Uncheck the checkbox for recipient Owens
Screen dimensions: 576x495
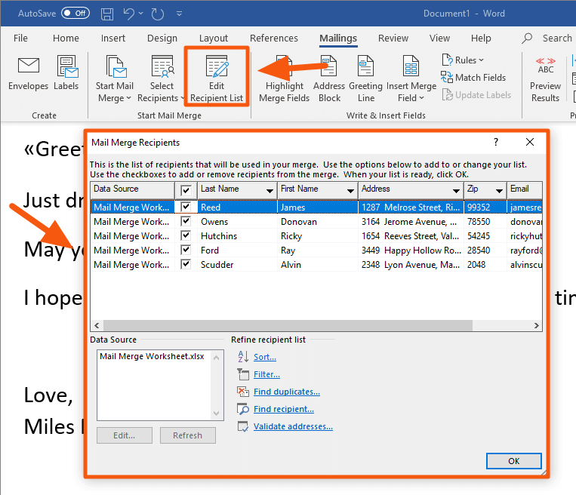click(186, 221)
